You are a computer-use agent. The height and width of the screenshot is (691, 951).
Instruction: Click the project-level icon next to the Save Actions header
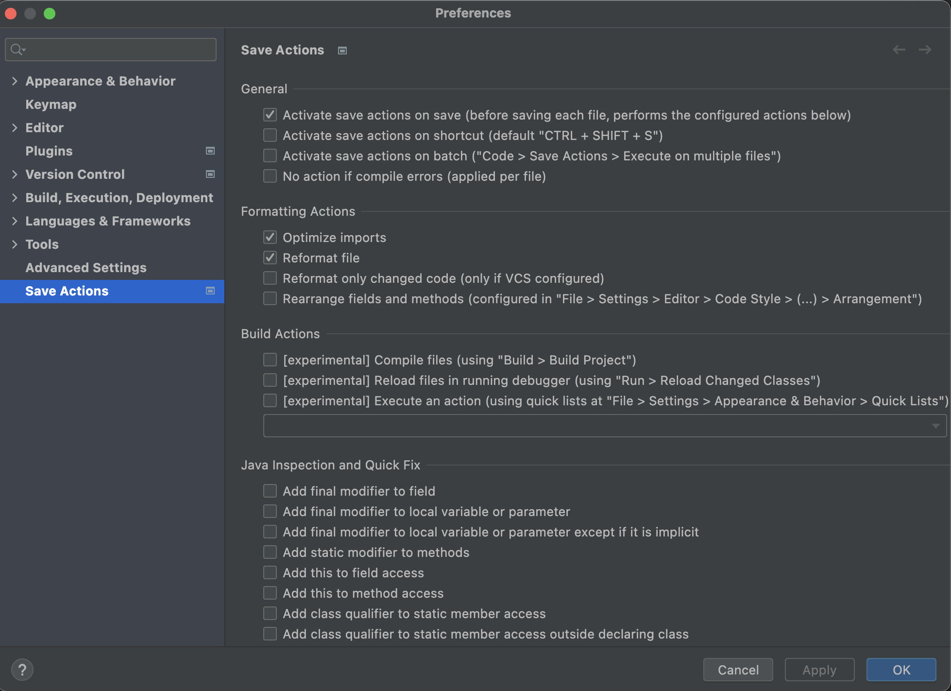(342, 51)
